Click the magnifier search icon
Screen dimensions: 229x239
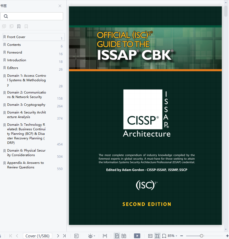(6, 16)
